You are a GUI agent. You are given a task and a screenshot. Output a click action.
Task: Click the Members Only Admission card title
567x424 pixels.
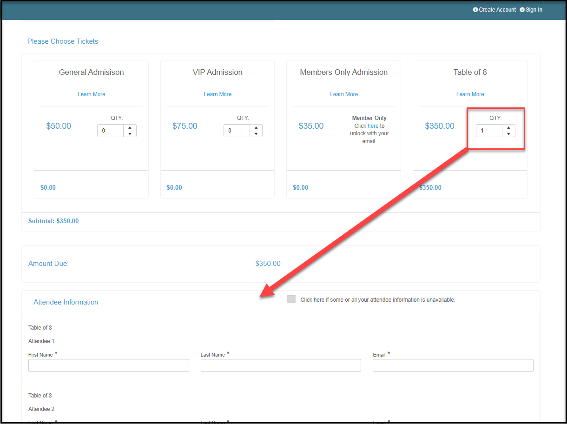tap(344, 72)
